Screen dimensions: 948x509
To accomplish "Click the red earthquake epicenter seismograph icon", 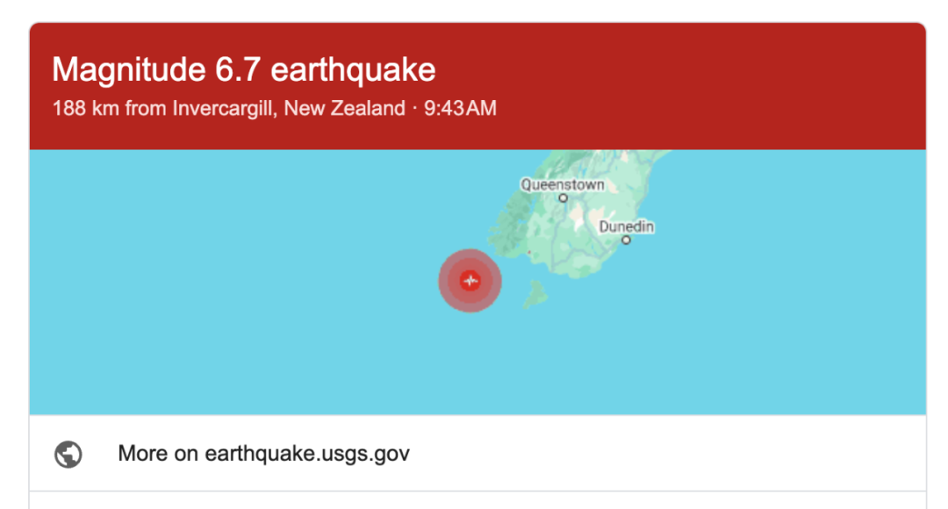I will (x=470, y=281).
